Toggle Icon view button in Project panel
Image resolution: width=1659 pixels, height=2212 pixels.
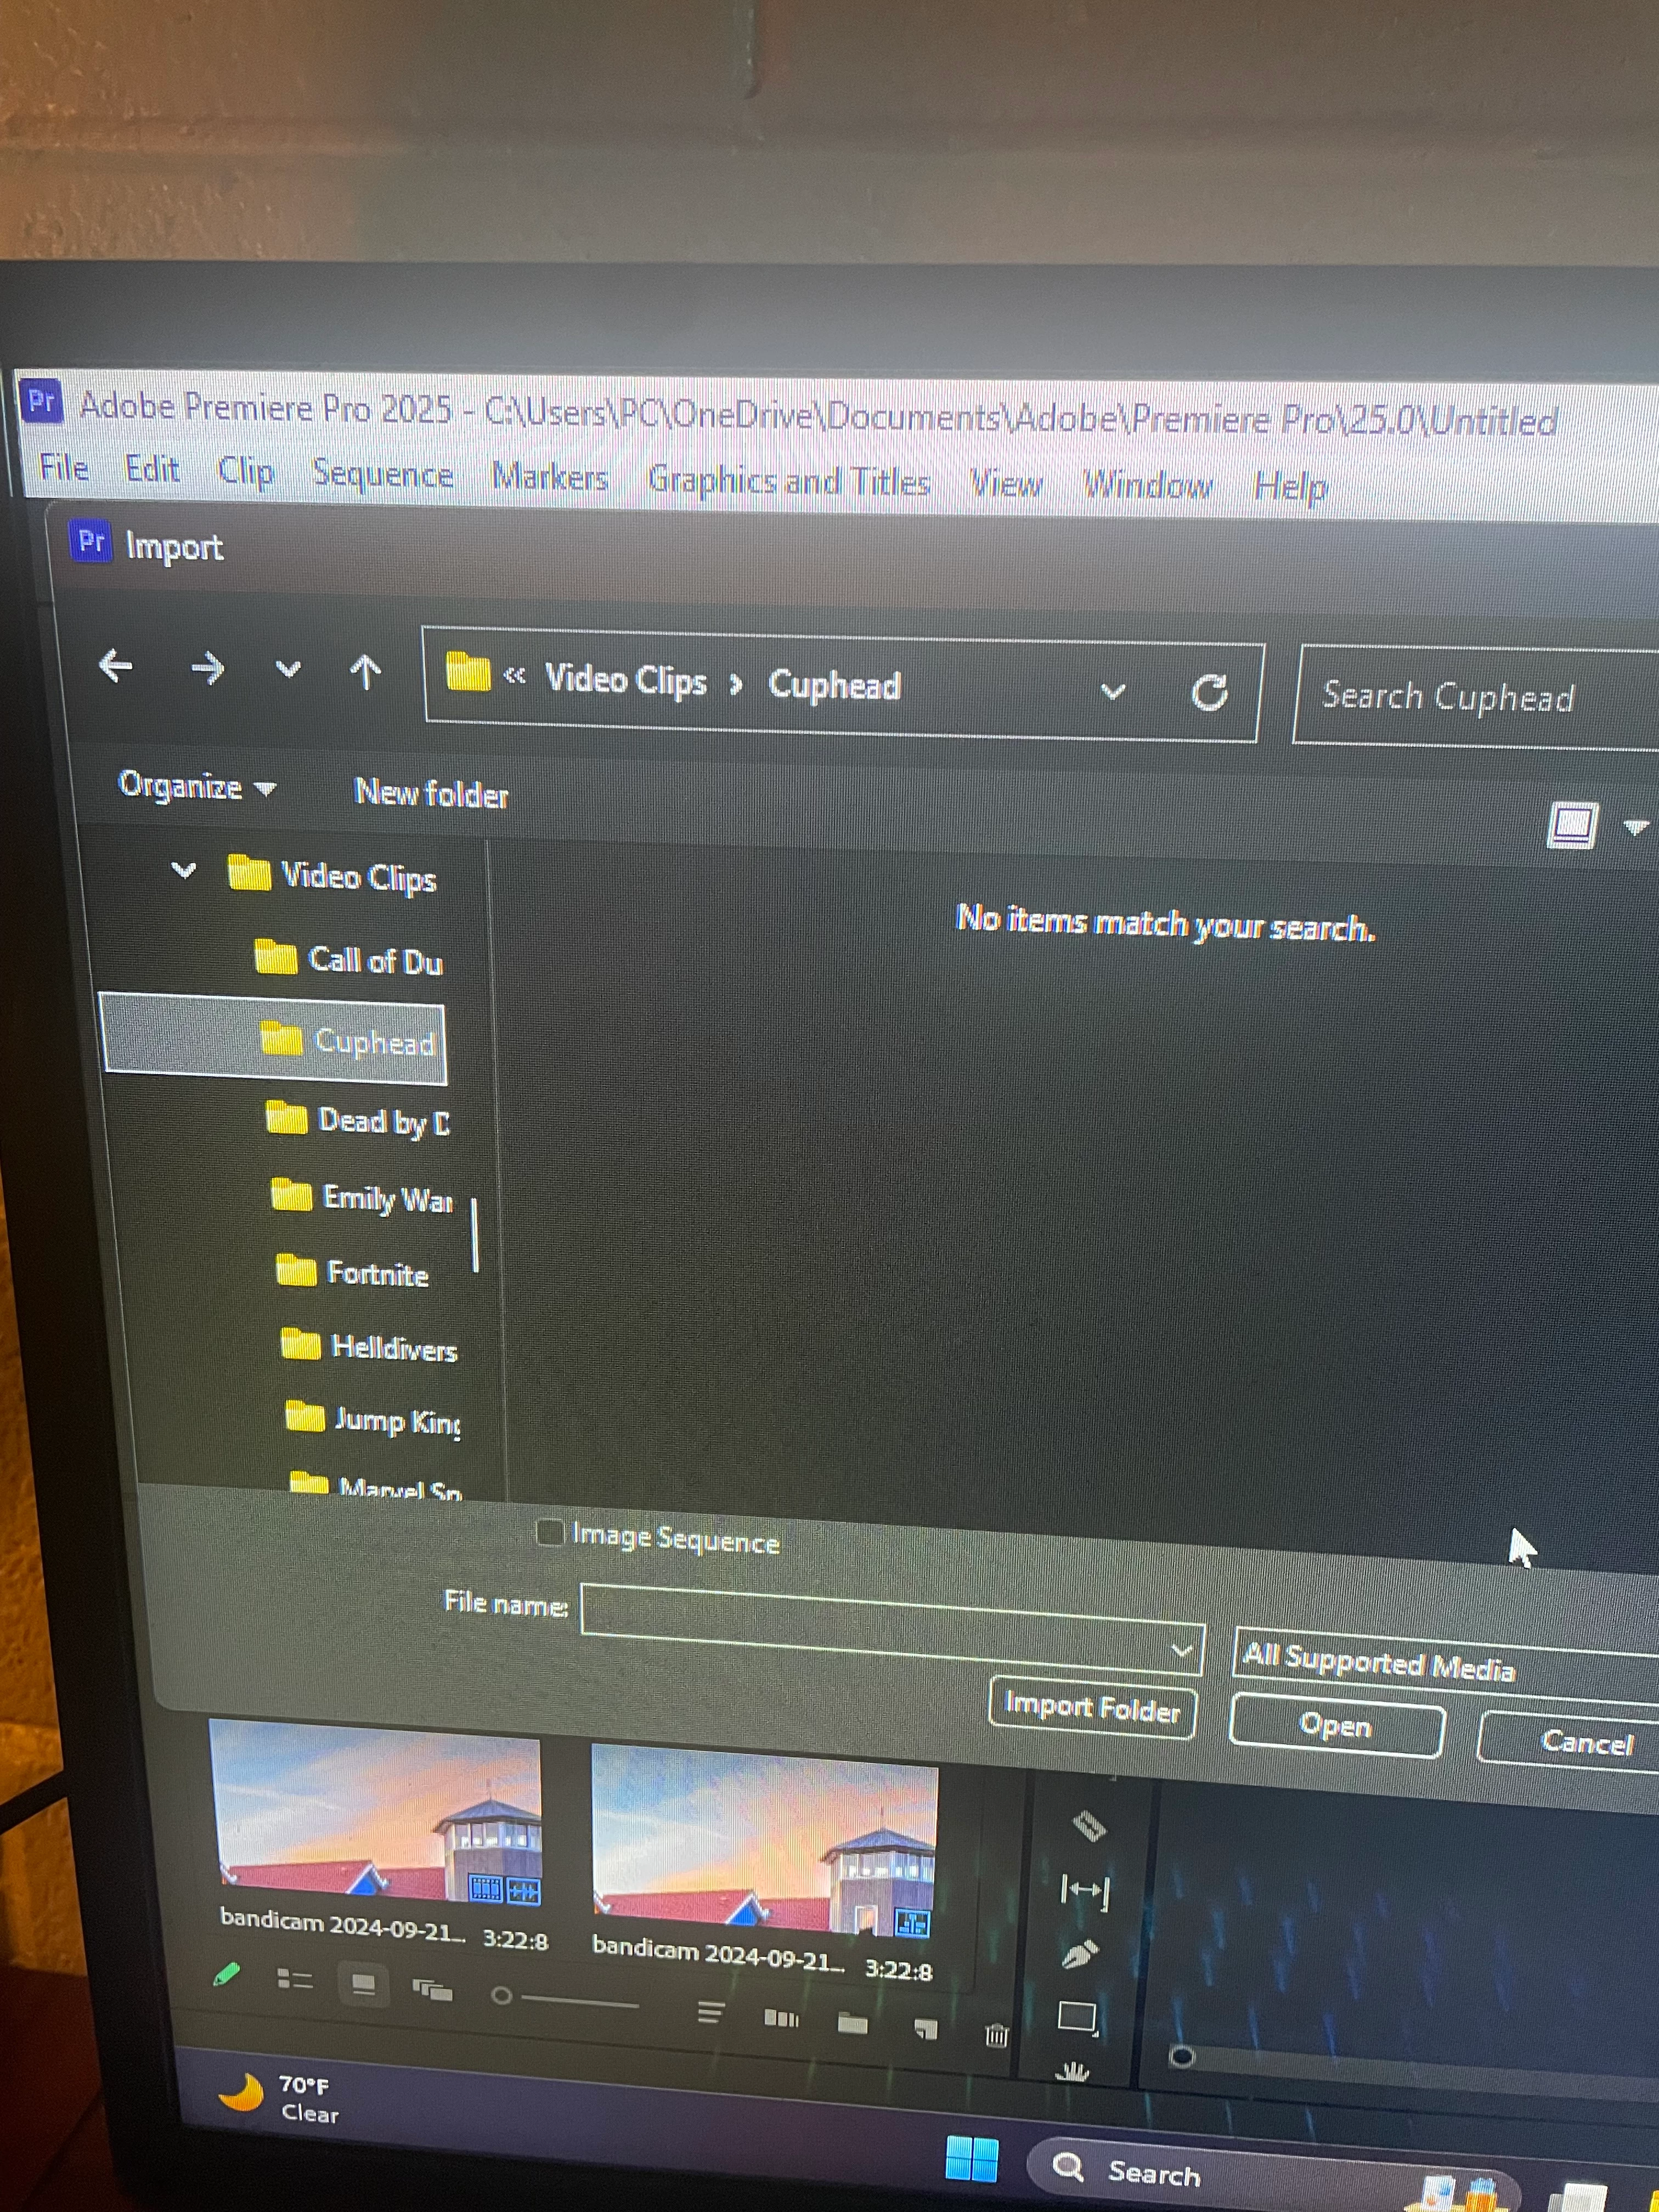[364, 1984]
